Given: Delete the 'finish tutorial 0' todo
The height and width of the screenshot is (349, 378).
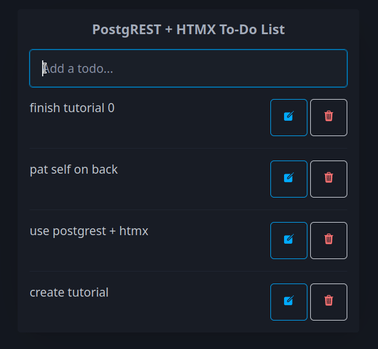Looking at the screenshot, I should pyautogui.click(x=328, y=117).
